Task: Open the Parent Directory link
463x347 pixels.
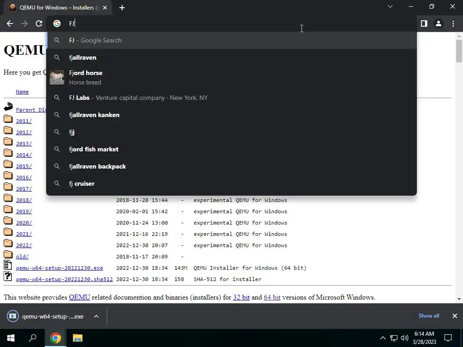Action: [x=31, y=110]
